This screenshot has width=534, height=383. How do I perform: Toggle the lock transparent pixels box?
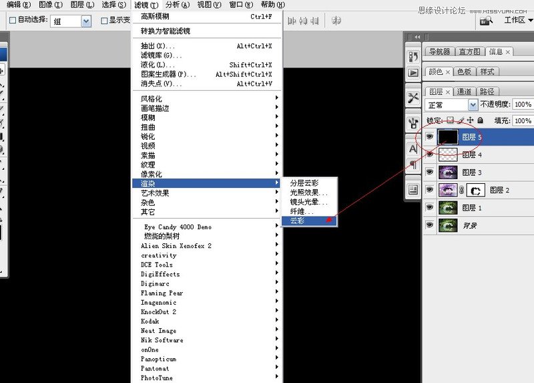(450, 120)
